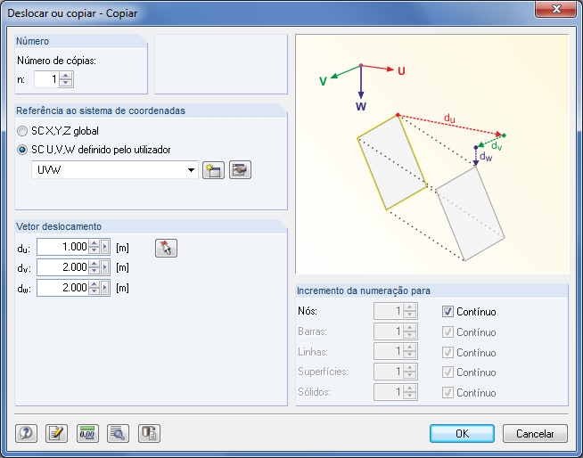
Task: Click the Linhas increment number field
Action: coord(389,352)
